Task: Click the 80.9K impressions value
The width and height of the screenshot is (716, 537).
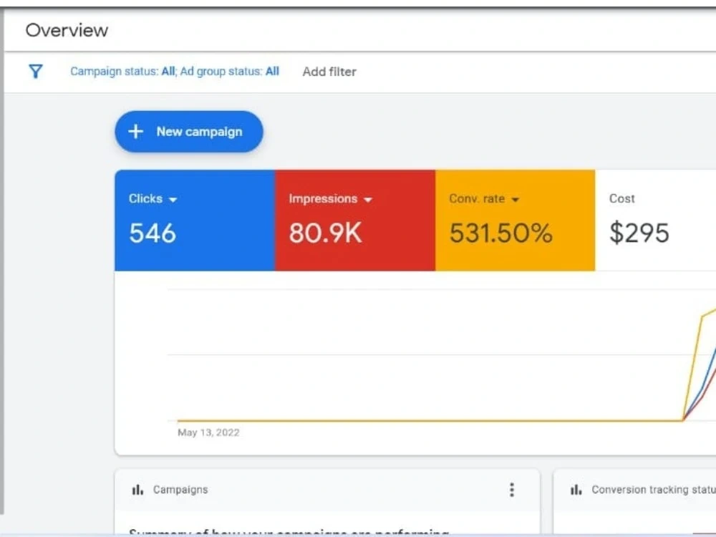Action: pyautogui.click(x=325, y=233)
